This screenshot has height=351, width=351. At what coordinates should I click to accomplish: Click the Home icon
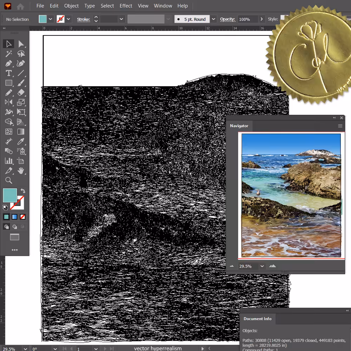tap(20, 6)
